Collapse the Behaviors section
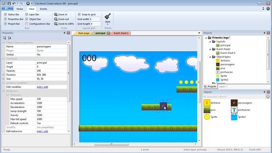This screenshot has height=153, width=272. 3,91
